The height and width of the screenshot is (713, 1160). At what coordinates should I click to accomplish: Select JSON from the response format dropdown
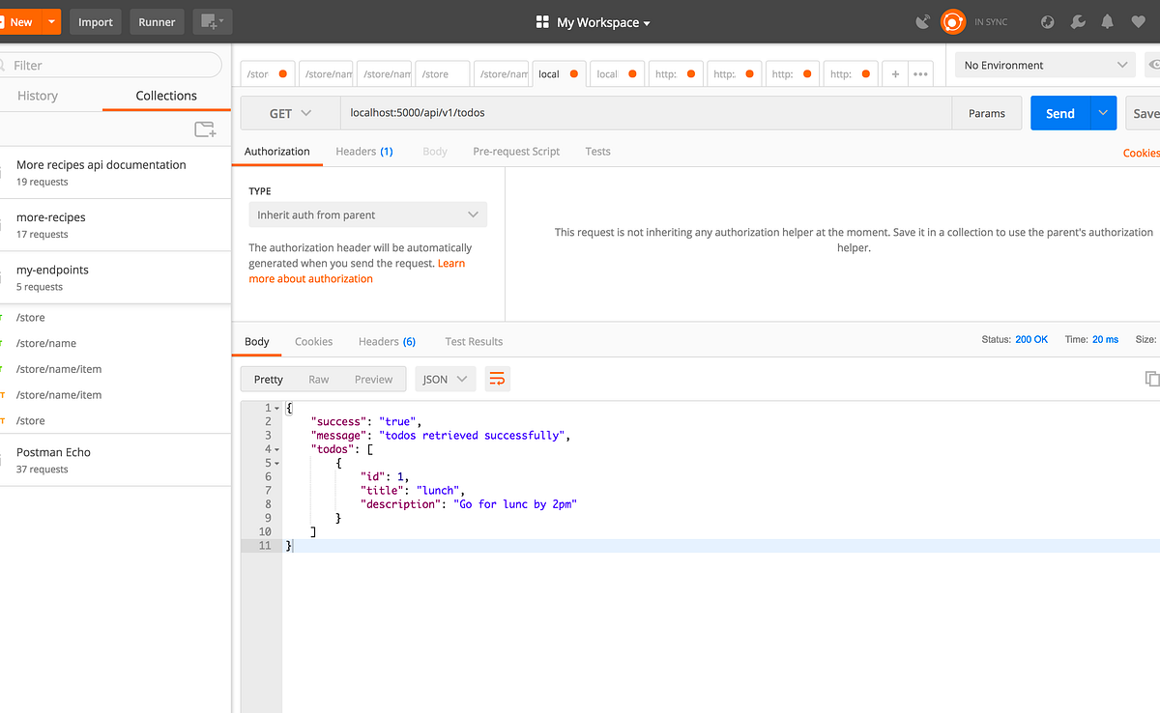[x=445, y=379]
